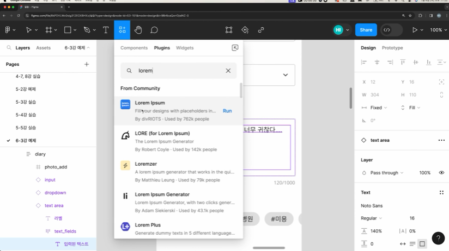Open the 5-5강 실습 page
This screenshot has width=449, height=251.
tap(26, 128)
